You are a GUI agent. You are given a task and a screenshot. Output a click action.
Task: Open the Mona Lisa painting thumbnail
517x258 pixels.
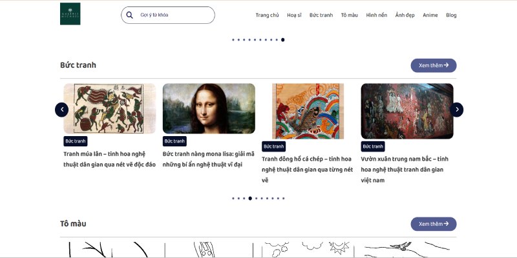209,108
